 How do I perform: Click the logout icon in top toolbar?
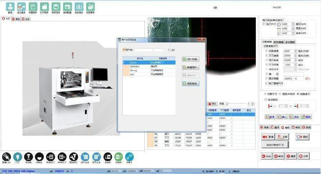[x=21, y=7]
